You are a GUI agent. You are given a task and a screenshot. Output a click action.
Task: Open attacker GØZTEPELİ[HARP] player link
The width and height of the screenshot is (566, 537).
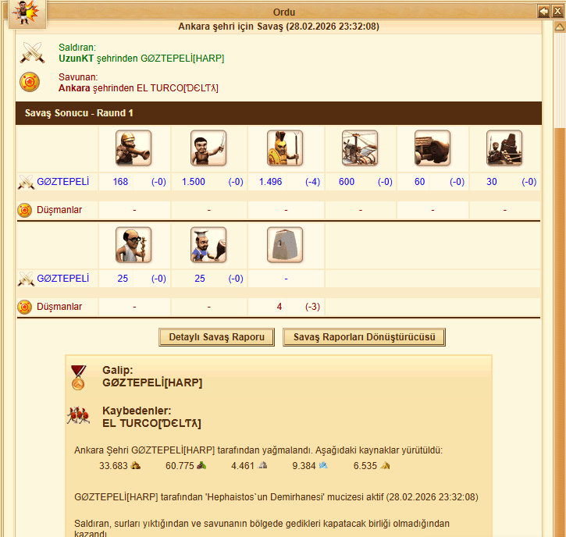[x=182, y=59]
